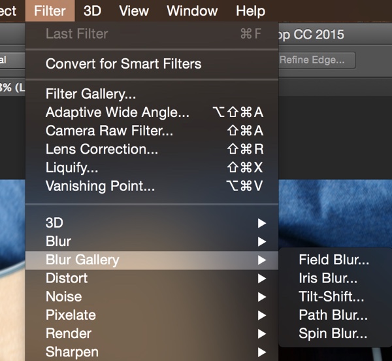Viewport: 392px width, 361px height.
Task: Open Lens Correction filter
Action: click(x=102, y=149)
